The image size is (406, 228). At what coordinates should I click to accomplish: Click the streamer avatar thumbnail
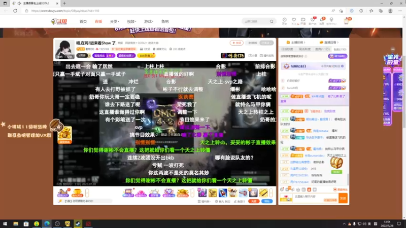(x=64, y=49)
